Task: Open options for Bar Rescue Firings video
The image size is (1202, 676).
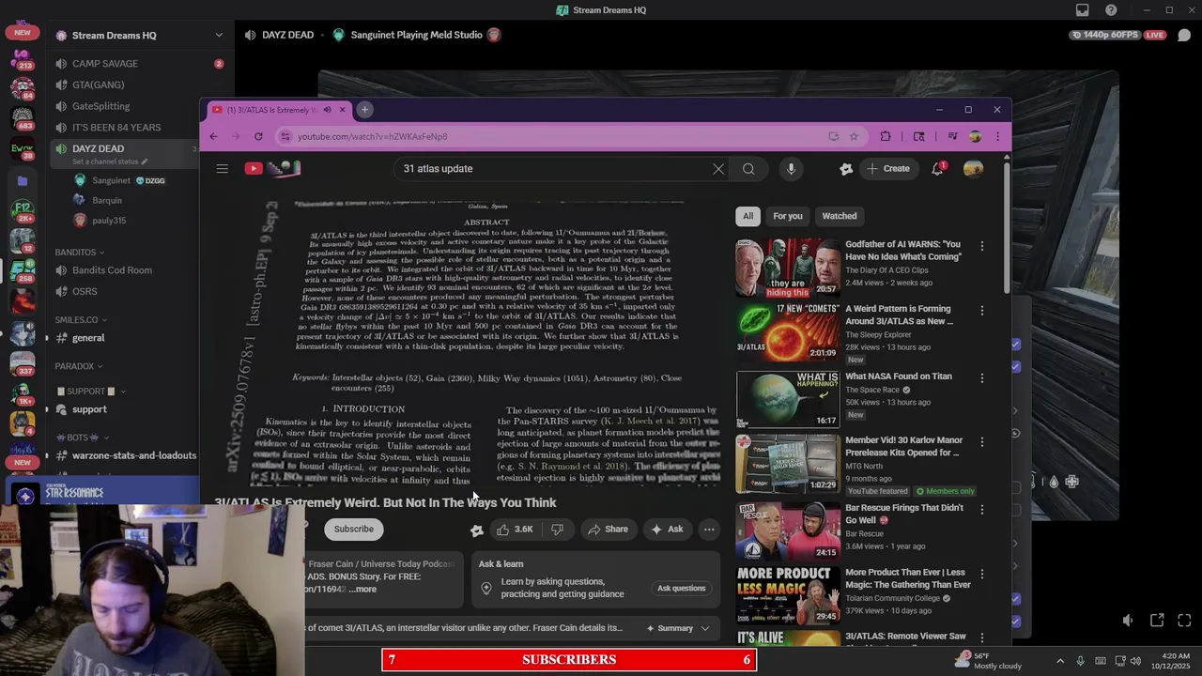Action: point(982,510)
